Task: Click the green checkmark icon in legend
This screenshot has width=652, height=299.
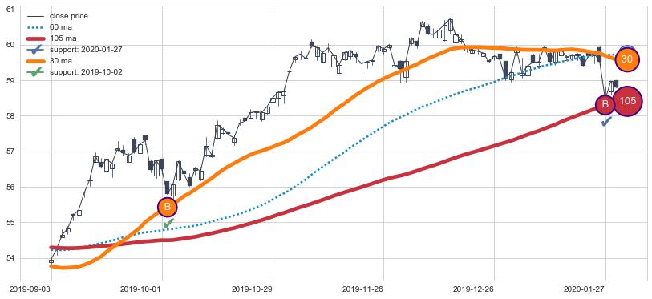Action: pos(36,72)
